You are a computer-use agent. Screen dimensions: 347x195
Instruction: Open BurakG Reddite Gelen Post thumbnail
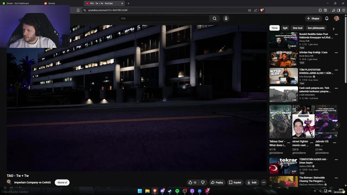pyautogui.click(x=284, y=40)
